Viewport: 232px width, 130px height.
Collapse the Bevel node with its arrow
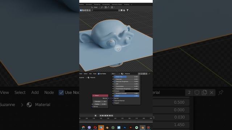click(x=94, y=95)
